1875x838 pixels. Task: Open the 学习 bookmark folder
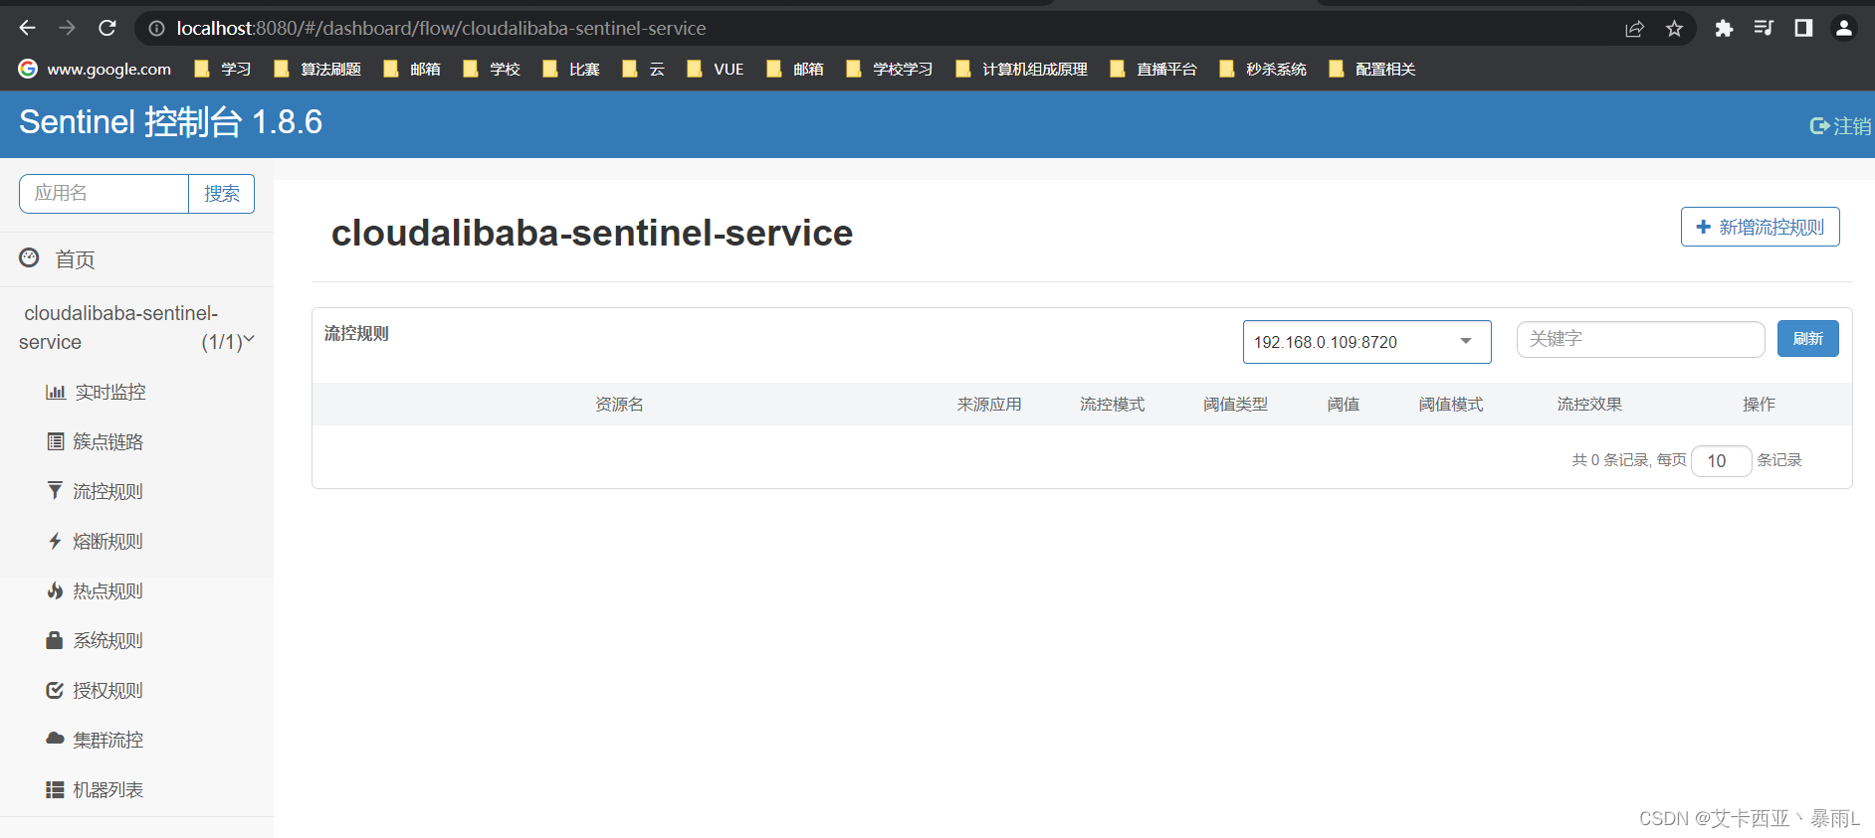pos(222,69)
